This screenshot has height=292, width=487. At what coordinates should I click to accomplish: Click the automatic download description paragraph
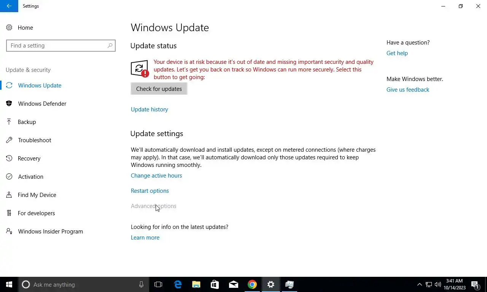[253, 157]
